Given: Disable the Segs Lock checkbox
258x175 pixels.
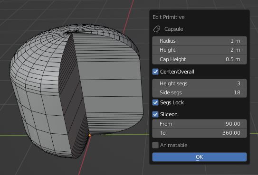Looking at the screenshot, I should (155, 102).
